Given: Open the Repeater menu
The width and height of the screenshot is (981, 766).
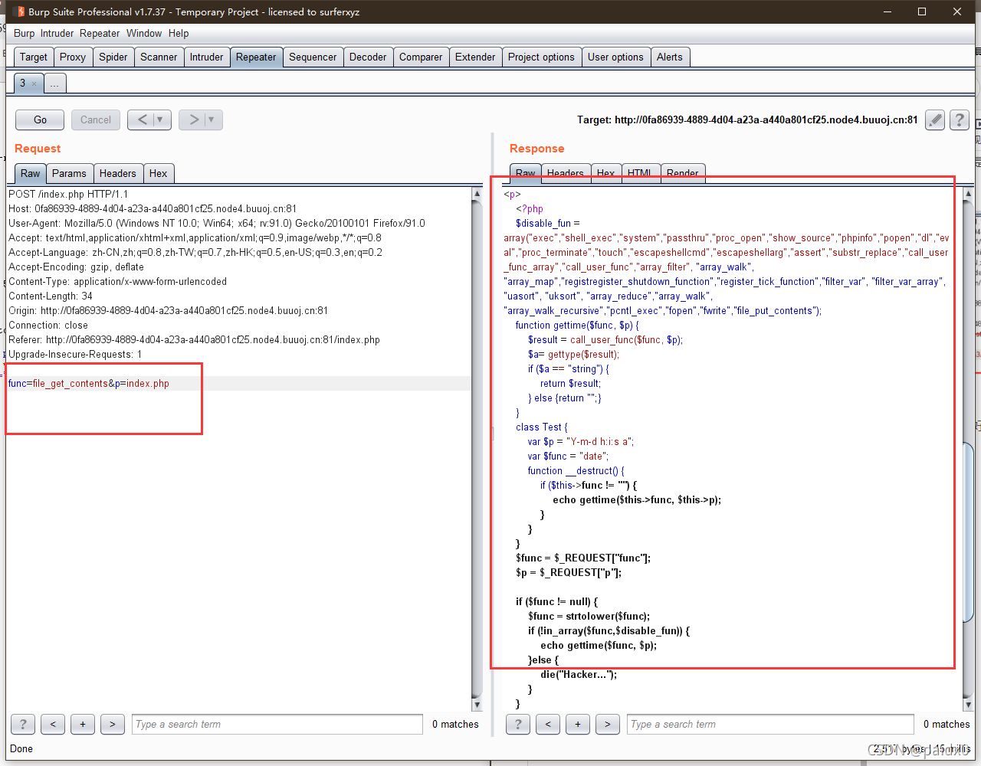Looking at the screenshot, I should pos(100,33).
